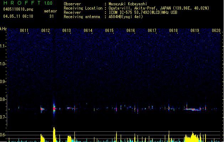Click the 'meteor' label
Viewport: 224px width, 142px height.
tap(51, 11)
